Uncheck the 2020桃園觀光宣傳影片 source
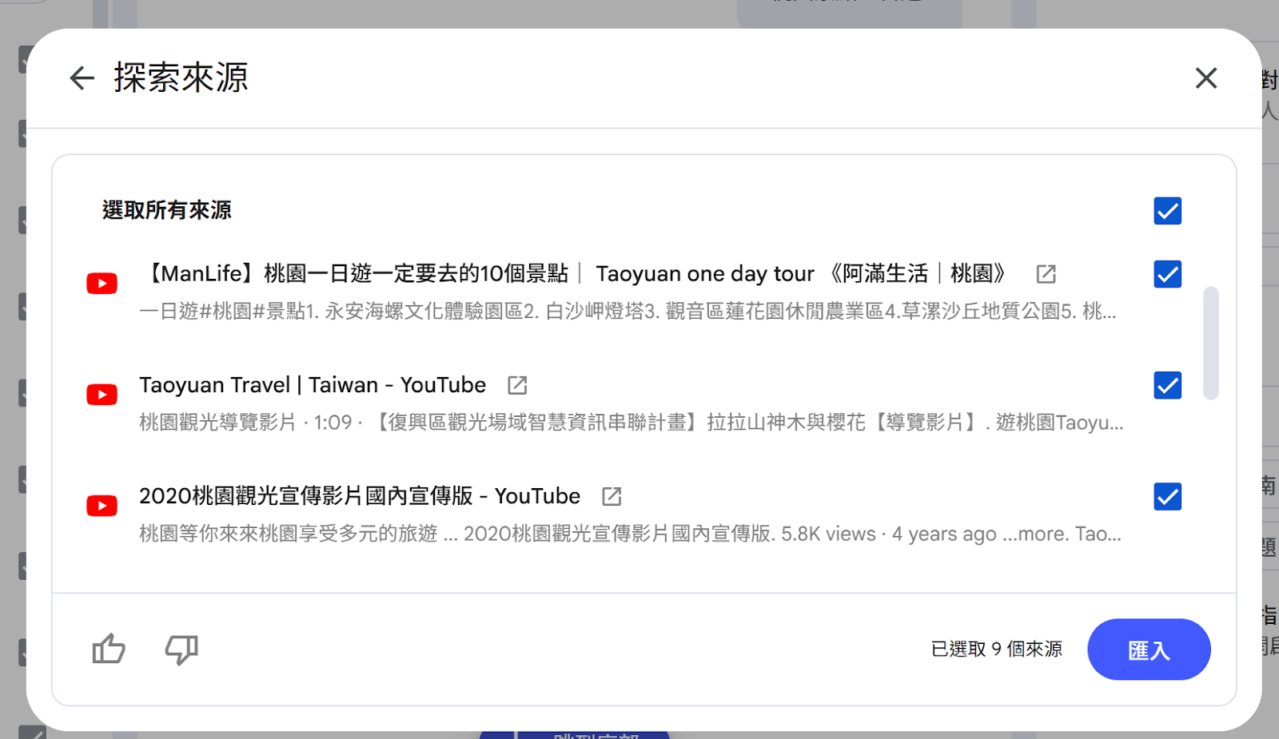Viewport: 1279px width, 739px height. point(1168,496)
